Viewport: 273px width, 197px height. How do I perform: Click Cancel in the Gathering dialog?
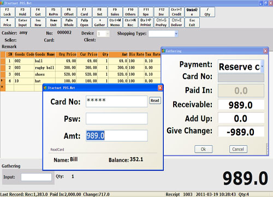tap(238, 149)
